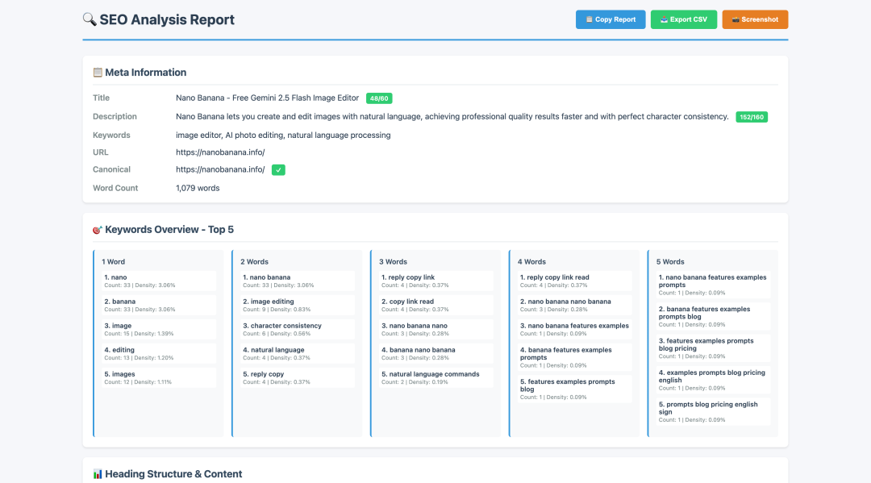Click the 1 Word column heading

[x=114, y=261]
